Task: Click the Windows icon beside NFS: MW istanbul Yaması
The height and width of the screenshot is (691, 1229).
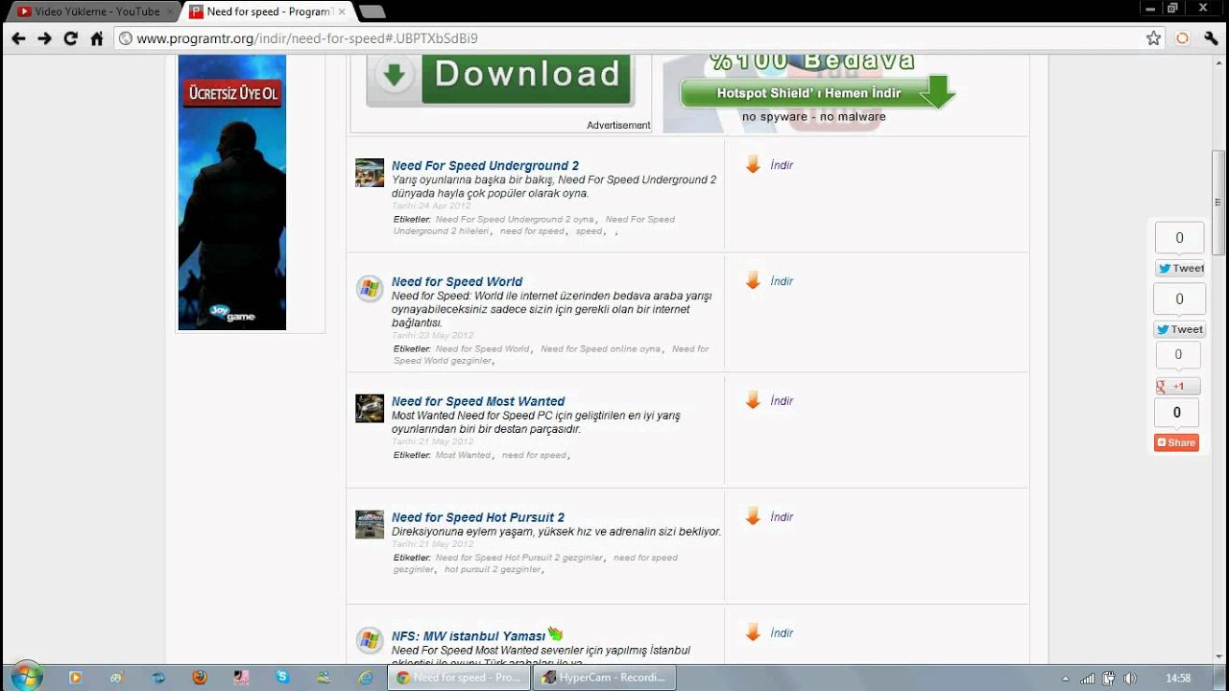Action: tap(370, 640)
